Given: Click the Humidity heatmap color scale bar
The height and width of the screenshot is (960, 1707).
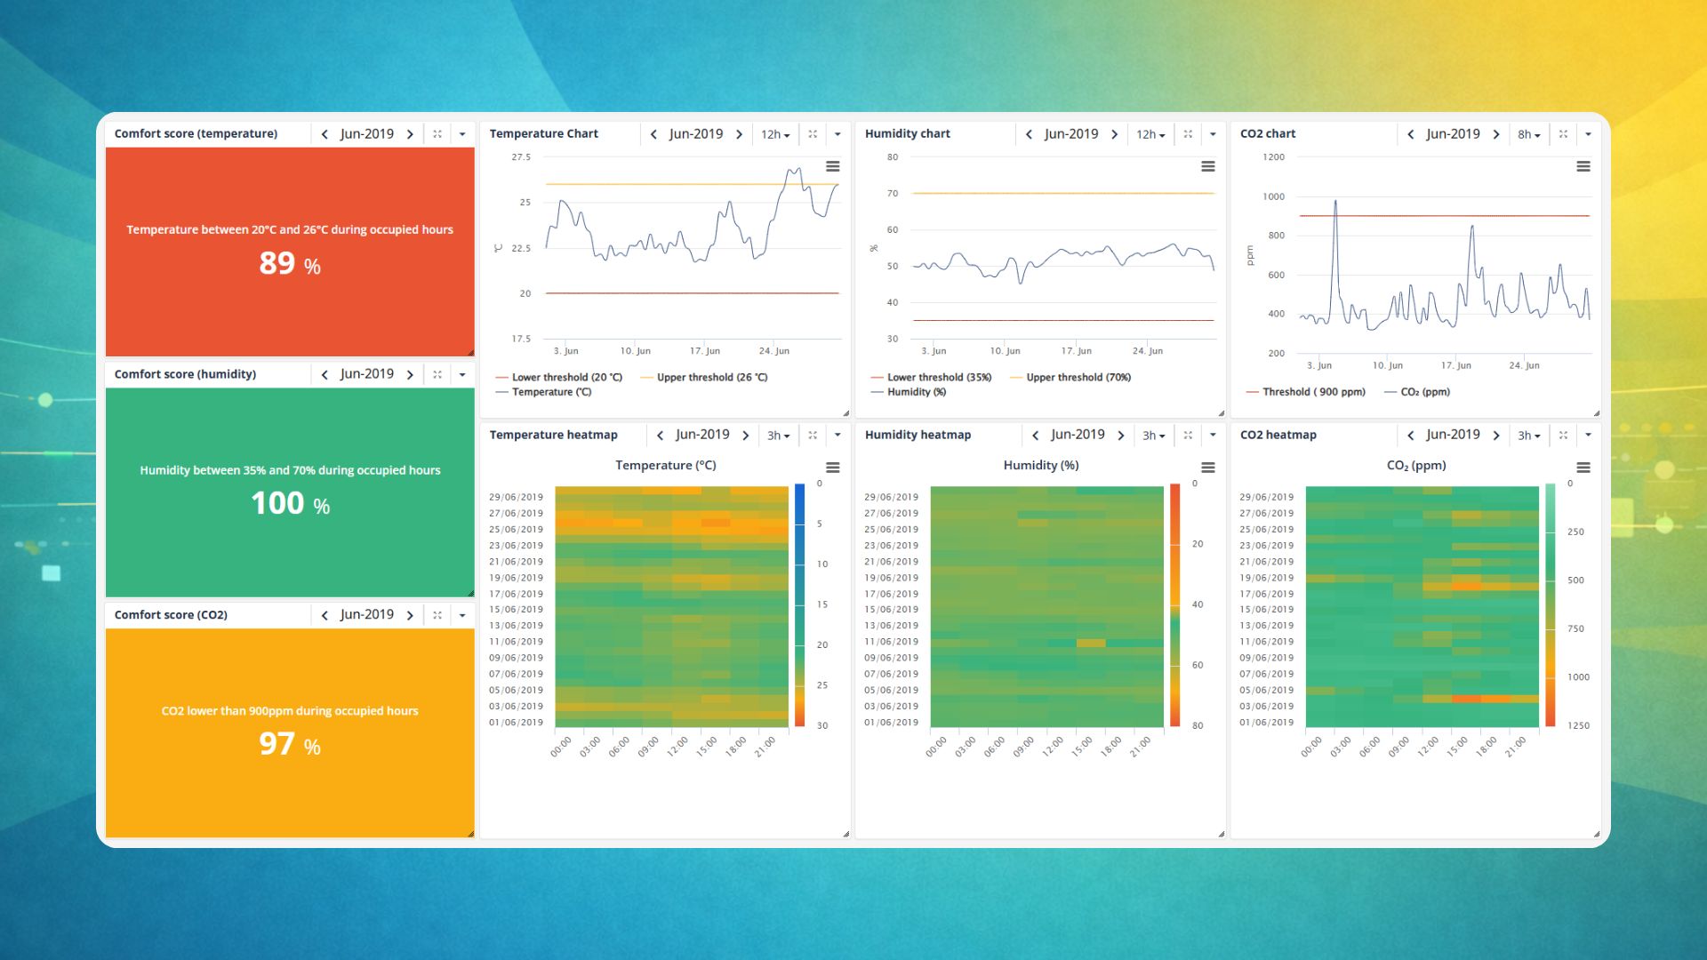Looking at the screenshot, I should point(1174,604).
